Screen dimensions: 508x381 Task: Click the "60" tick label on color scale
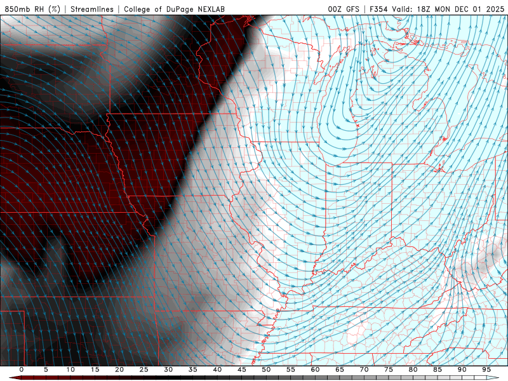click(x=315, y=370)
